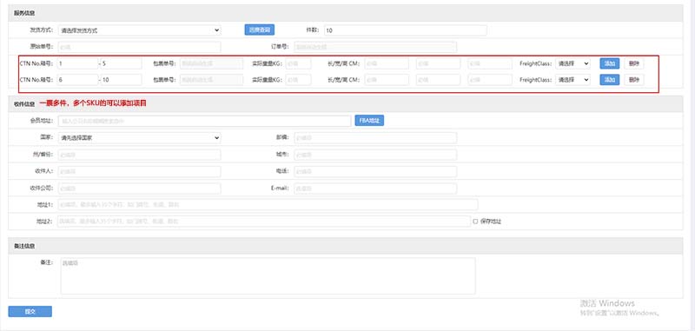The image size is (695, 331).
Task: Click 包裹单号 field in CTN 6-10 row
Action: click(x=211, y=80)
